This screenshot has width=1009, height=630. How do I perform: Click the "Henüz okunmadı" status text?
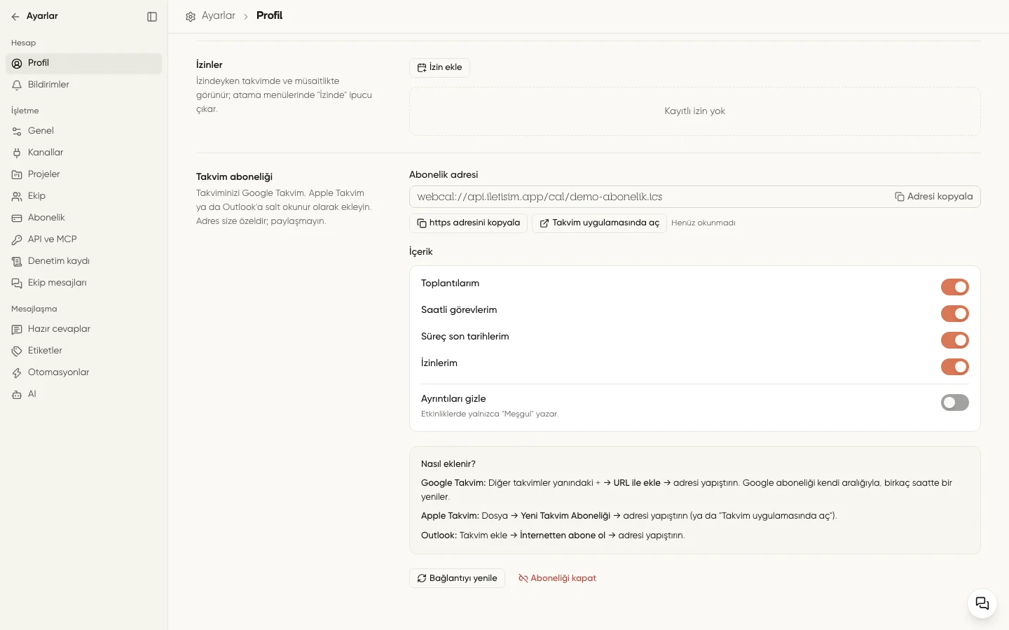[x=703, y=223]
